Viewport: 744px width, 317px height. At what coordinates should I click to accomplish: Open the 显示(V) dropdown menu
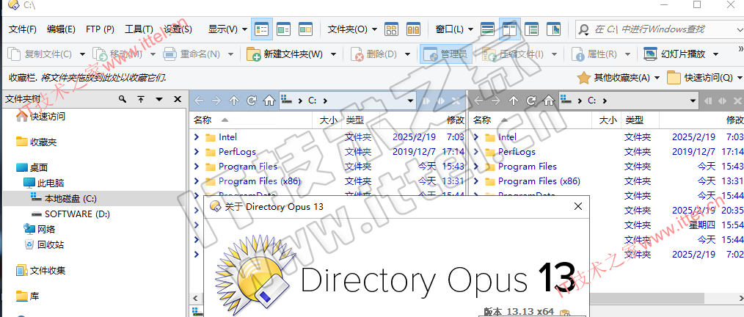pos(227,29)
